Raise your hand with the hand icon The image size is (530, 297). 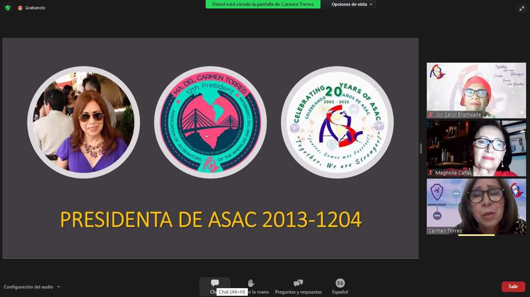click(x=250, y=283)
